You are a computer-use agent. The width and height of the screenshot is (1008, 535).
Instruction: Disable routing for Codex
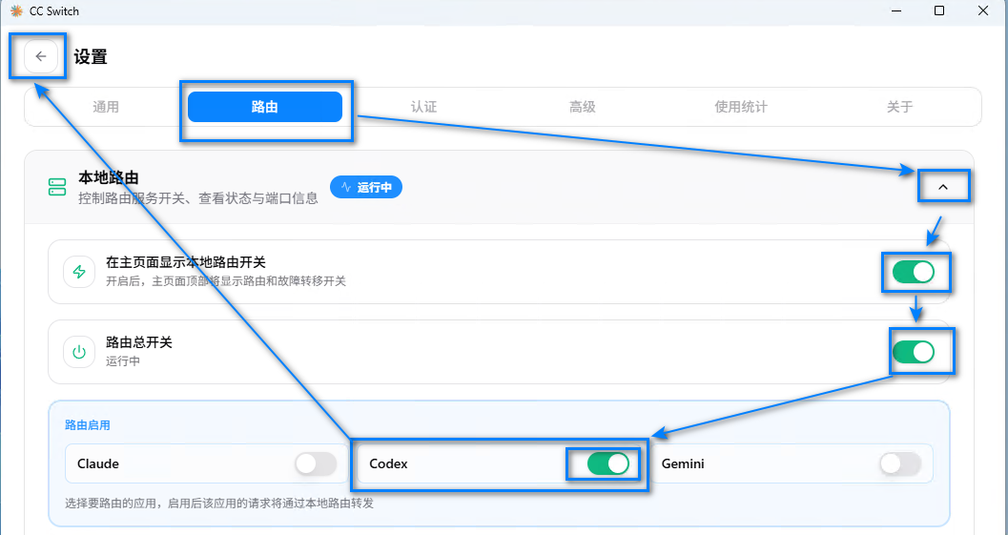point(608,463)
